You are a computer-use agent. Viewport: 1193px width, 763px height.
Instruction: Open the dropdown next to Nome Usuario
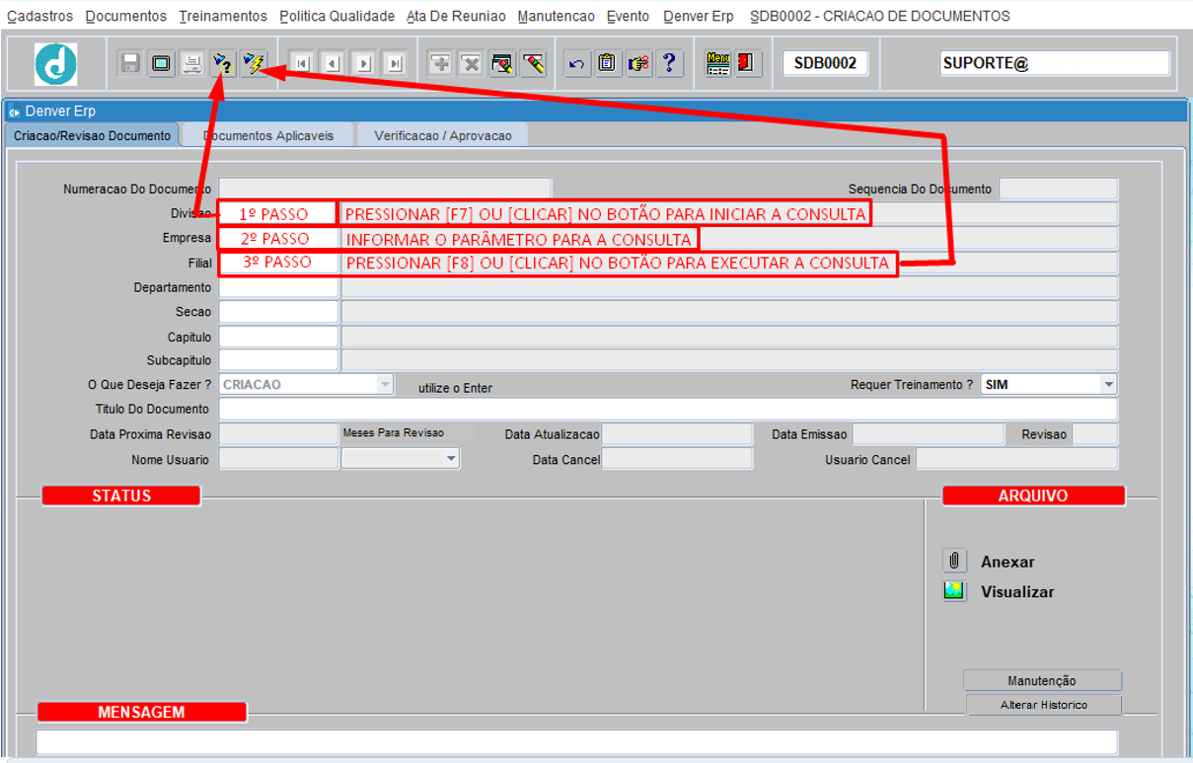(451, 458)
